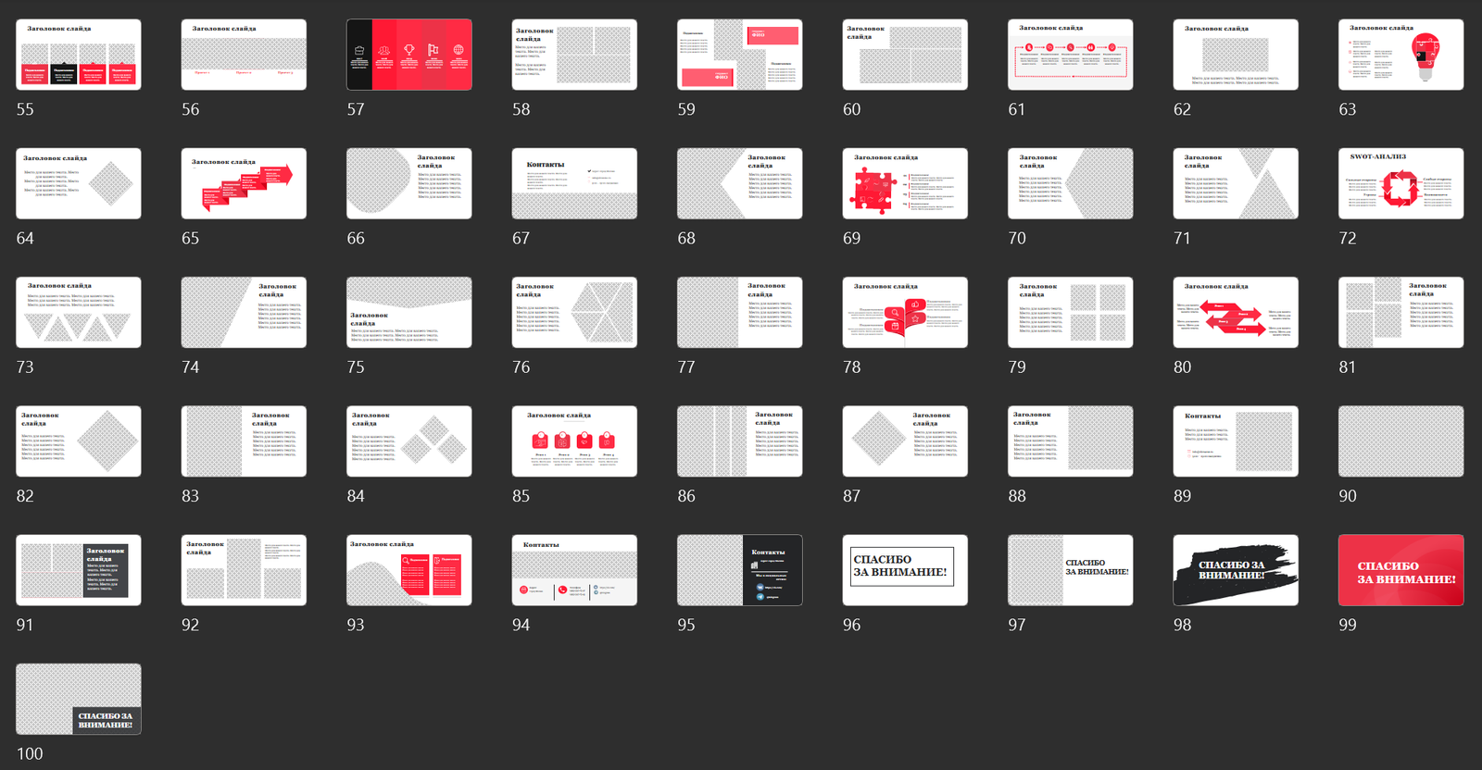Click slide 80 with red bidirectional arrows

(1235, 313)
